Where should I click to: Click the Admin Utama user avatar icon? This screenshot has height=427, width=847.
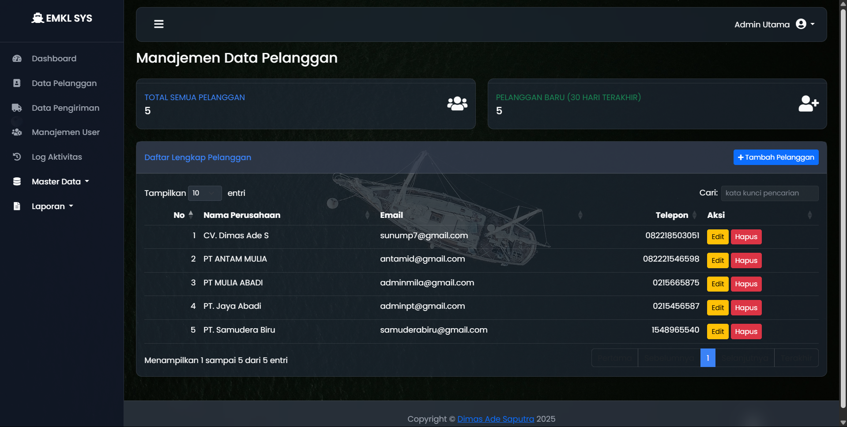pyautogui.click(x=801, y=24)
